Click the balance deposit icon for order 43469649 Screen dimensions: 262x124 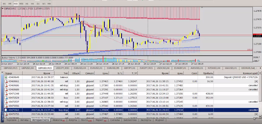pyautogui.click(x=6, y=77)
